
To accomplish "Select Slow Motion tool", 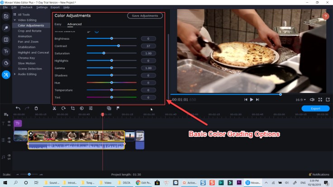I will (x=27, y=63).
